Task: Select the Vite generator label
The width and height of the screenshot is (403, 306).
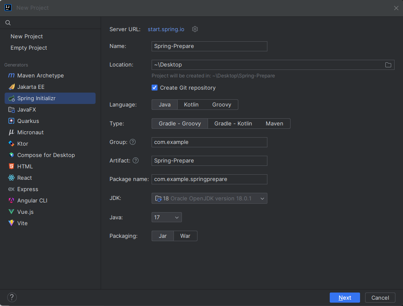Action: pos(22,223)
